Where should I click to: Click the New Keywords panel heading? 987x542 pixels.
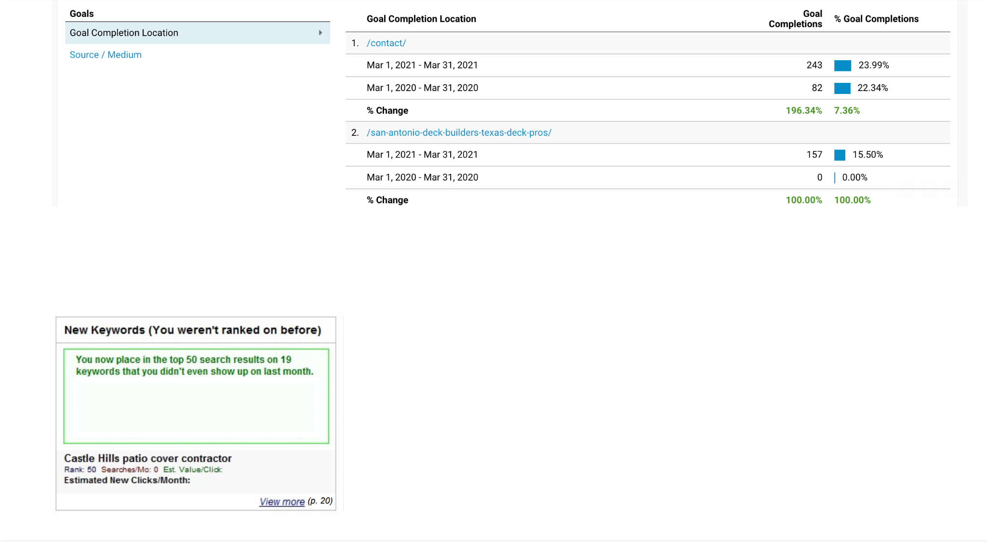click(193, 330)
